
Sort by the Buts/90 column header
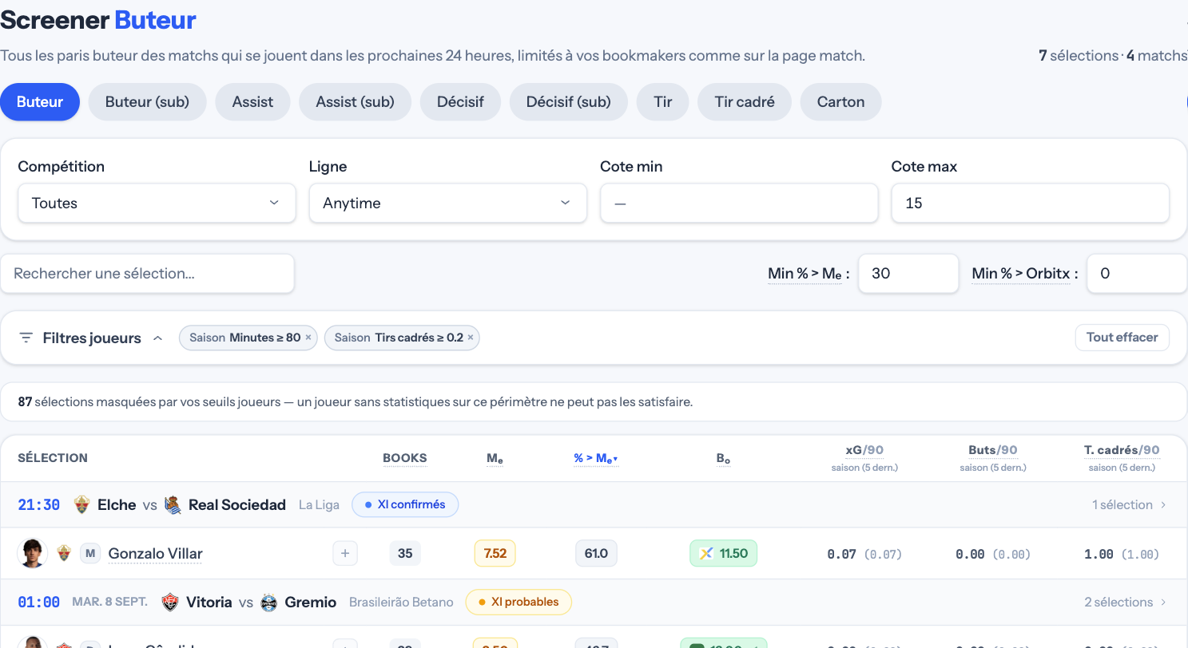(993, 451)
